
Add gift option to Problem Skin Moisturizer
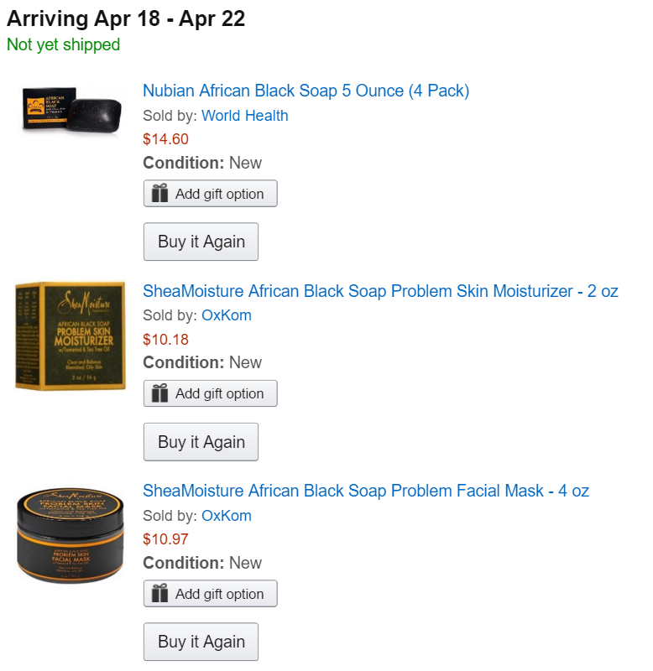point(219,393)
